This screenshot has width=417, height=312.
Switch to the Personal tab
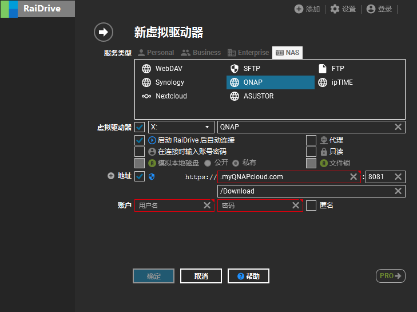(156, 53)
